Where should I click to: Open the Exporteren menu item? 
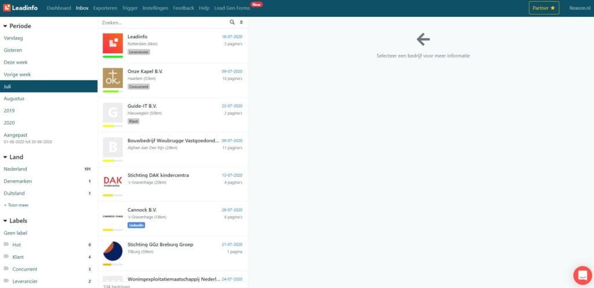pyautogui.click(x=106, y=8)
